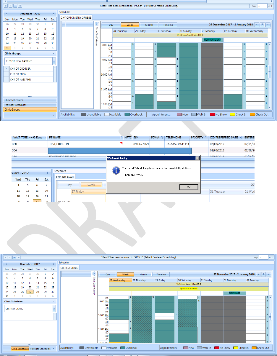
Task: Show next month in CHY OPTOMETRY GRUBBS calendar
Action: (x=53, y=14)
